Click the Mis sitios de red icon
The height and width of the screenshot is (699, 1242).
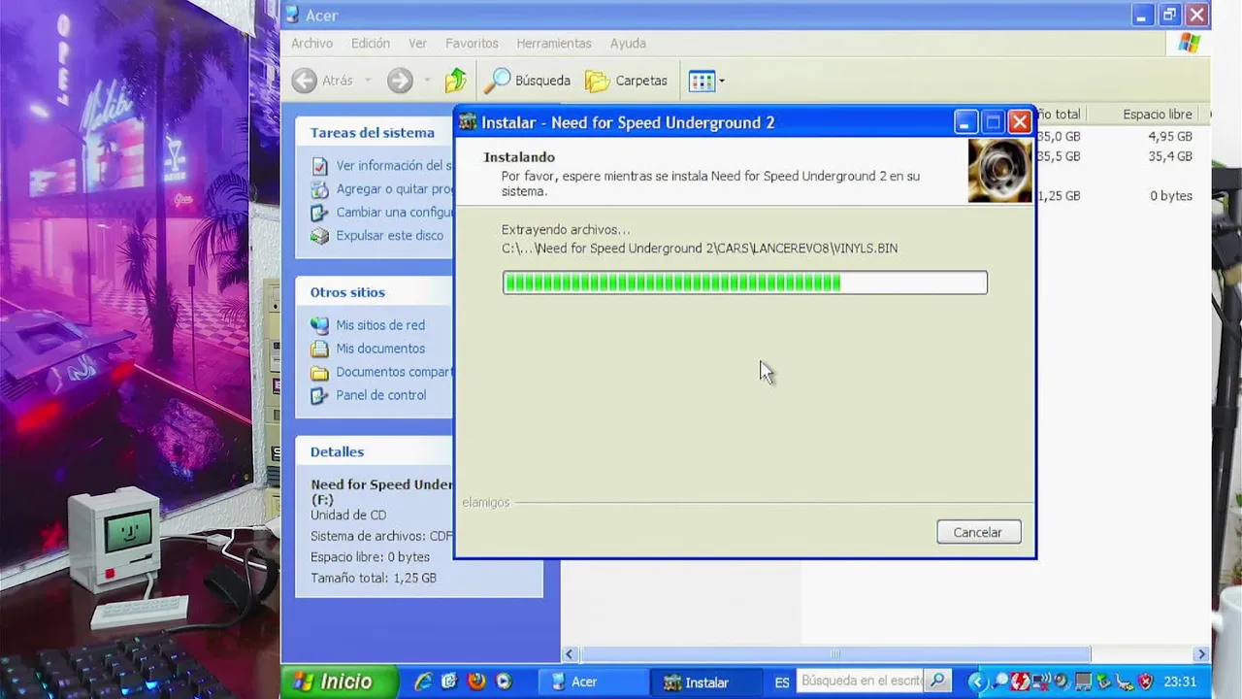[x=319, y=325]
